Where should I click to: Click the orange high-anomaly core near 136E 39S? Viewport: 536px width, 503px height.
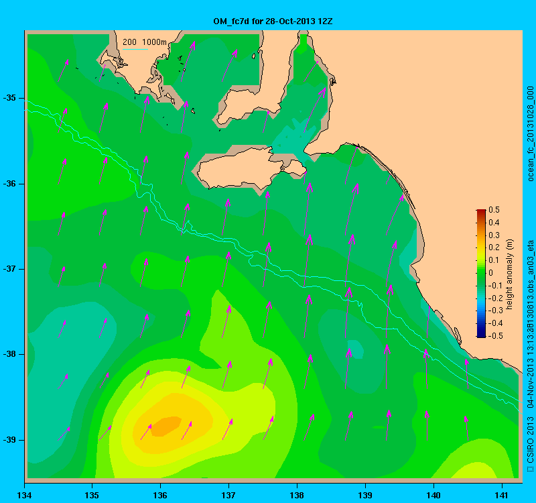coord(166,426)
